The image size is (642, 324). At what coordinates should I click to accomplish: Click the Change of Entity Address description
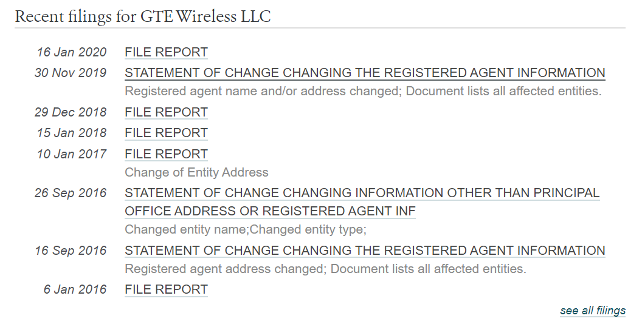(196, 172)
